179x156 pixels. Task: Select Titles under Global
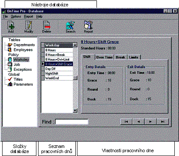pyautogui.click(x=18, y=79)
